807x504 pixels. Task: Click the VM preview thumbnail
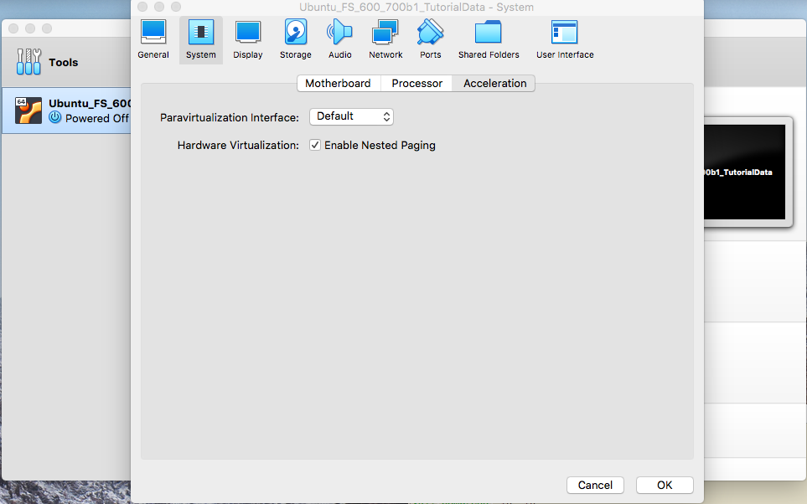tap(745, 172)
